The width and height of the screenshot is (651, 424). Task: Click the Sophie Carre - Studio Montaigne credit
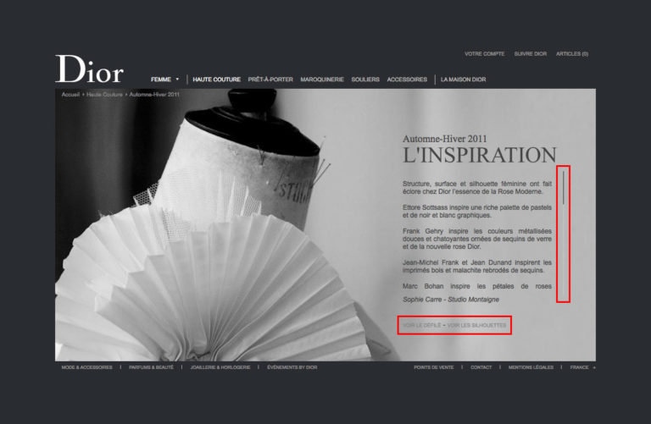point(451,300)
